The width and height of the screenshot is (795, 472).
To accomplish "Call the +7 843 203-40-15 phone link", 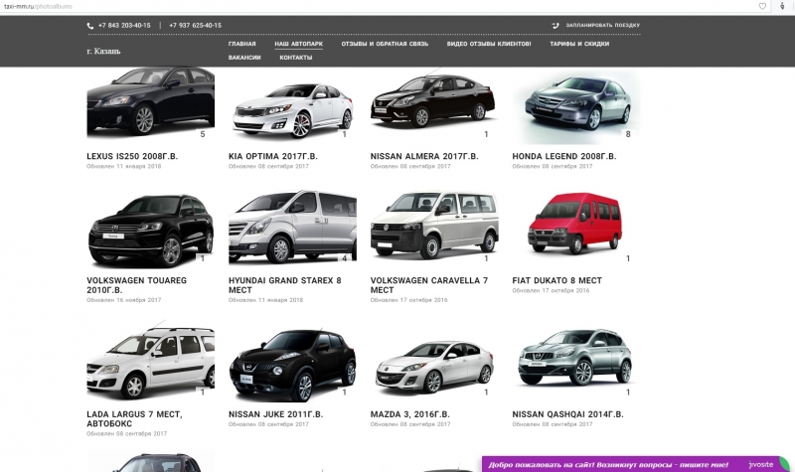I will tap(124, 26).
